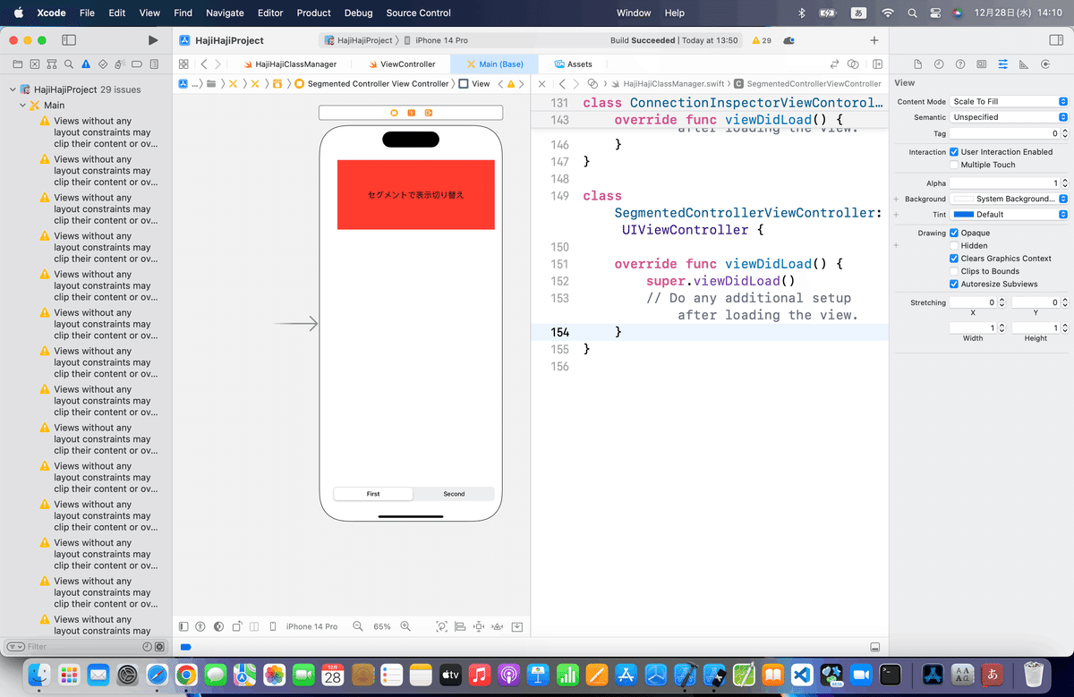Show the Attributes inspector
1074x697 pixels.
1002,64
